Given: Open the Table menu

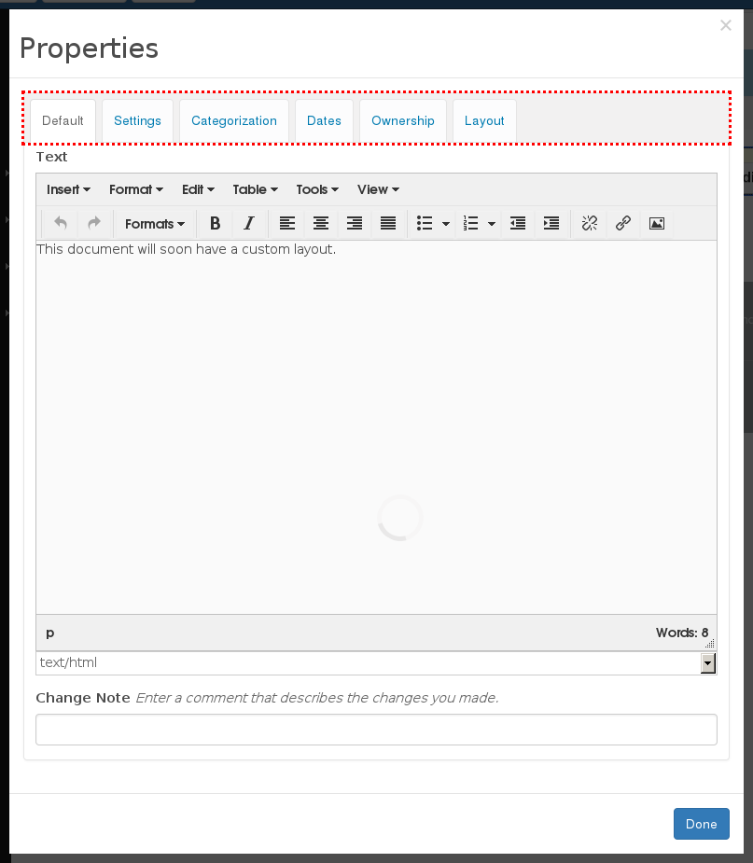Looking at the screenshot, I should [x=255, y=189].
